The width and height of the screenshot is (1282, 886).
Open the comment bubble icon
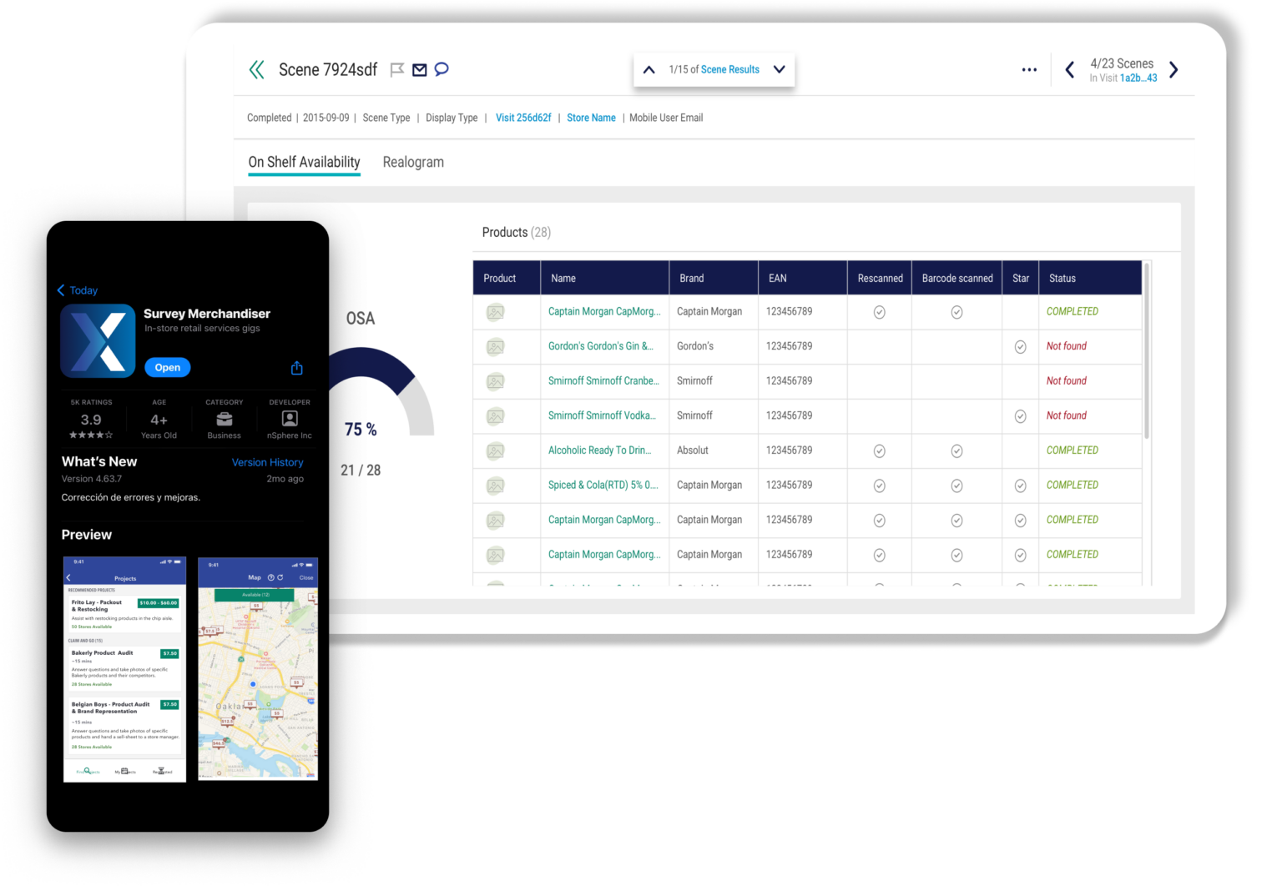click(442, 70)
